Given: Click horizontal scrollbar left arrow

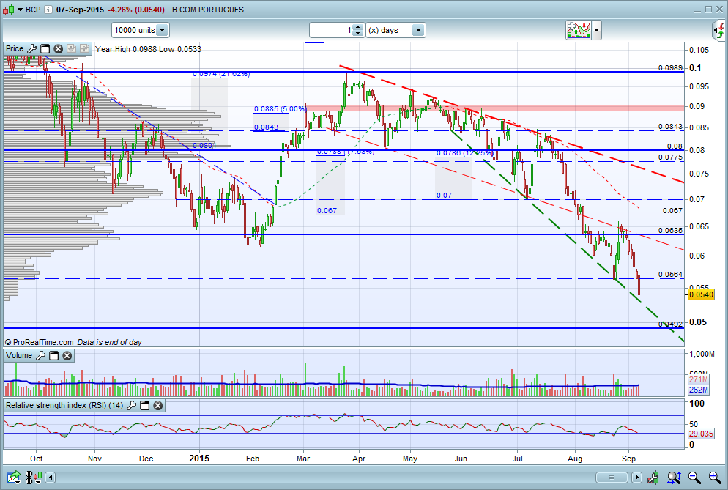Looking at the screenshot, I should point(51,477).
